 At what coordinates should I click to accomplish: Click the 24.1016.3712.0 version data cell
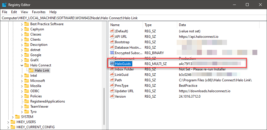click(x=190, y=96)
